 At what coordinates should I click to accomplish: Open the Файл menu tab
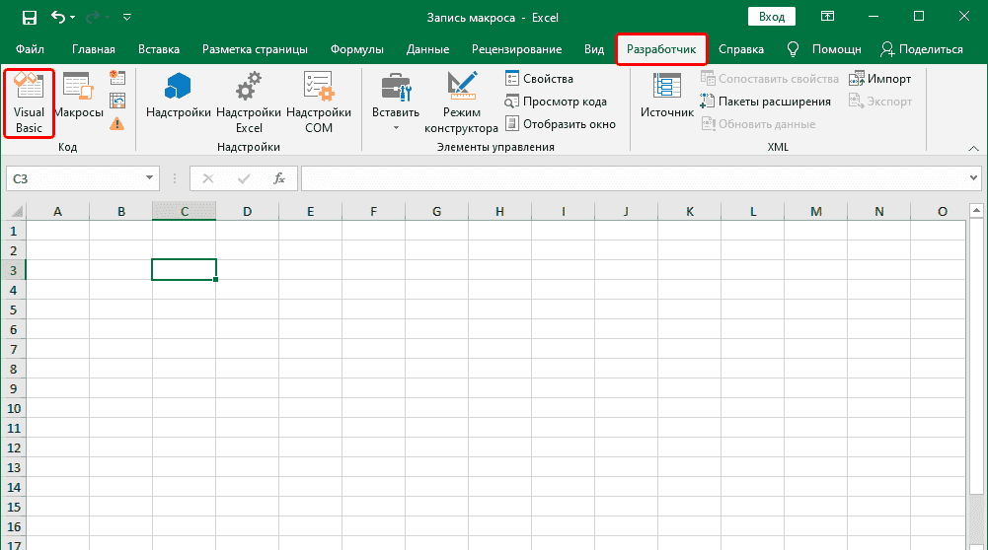(x=30, y=49)
